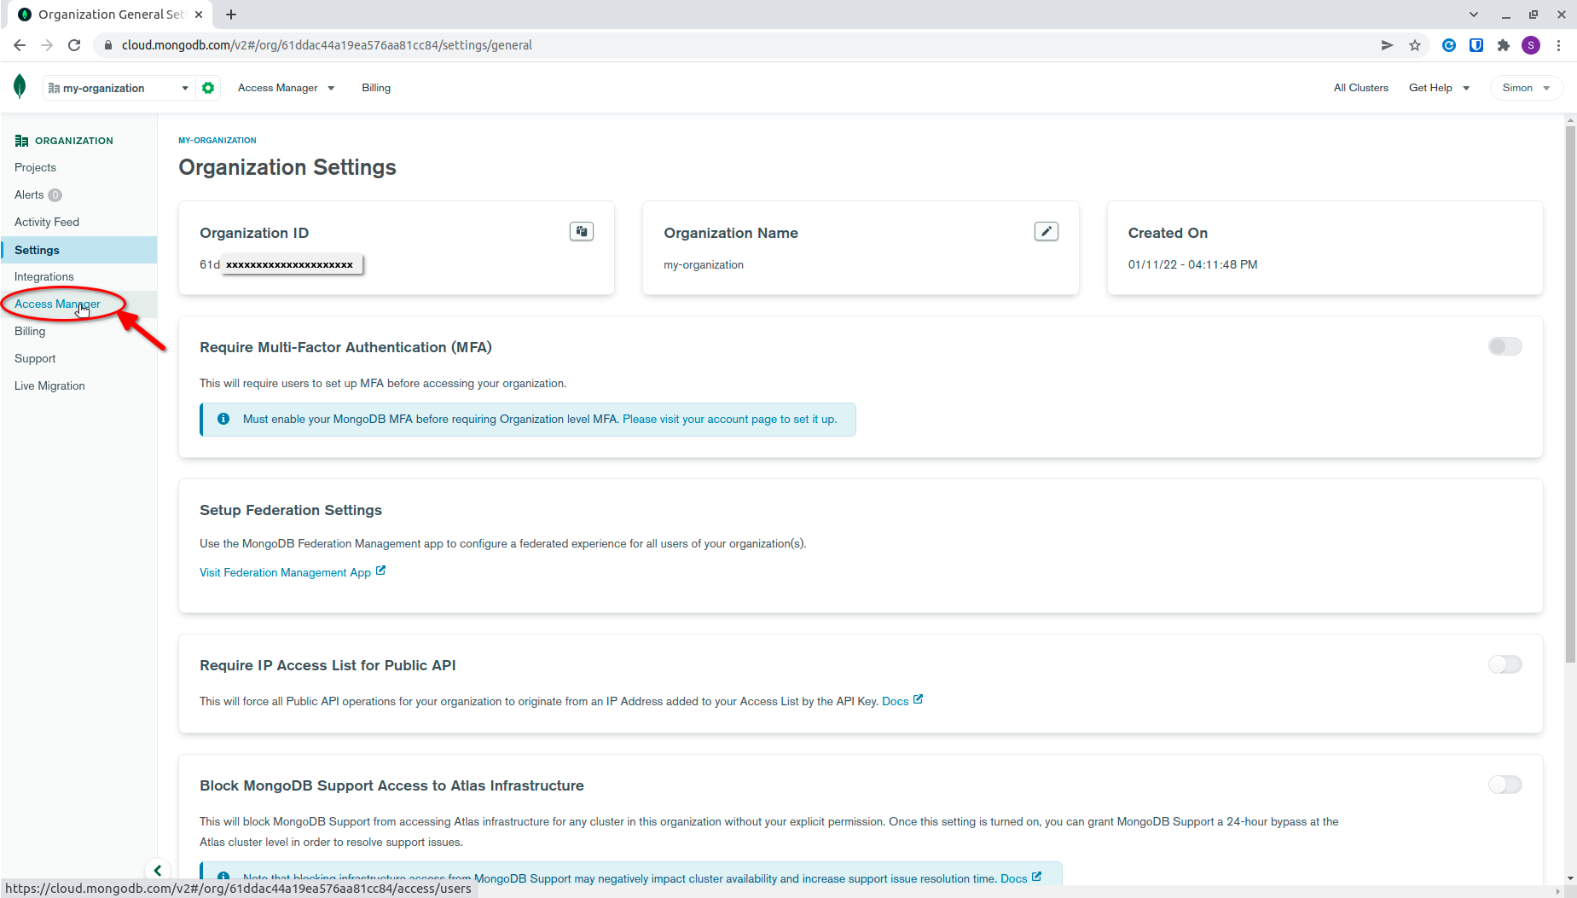Open Billing in sidebar
Screen dimensions: 1577x898
click(30, 331)
